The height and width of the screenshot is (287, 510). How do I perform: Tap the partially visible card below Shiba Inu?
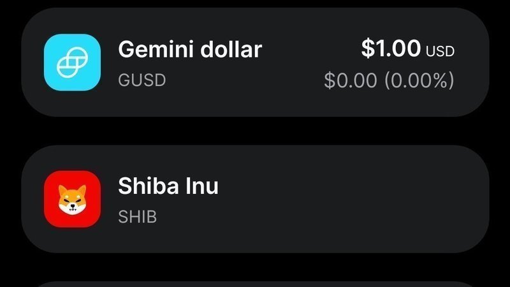(x=255, y=284)
